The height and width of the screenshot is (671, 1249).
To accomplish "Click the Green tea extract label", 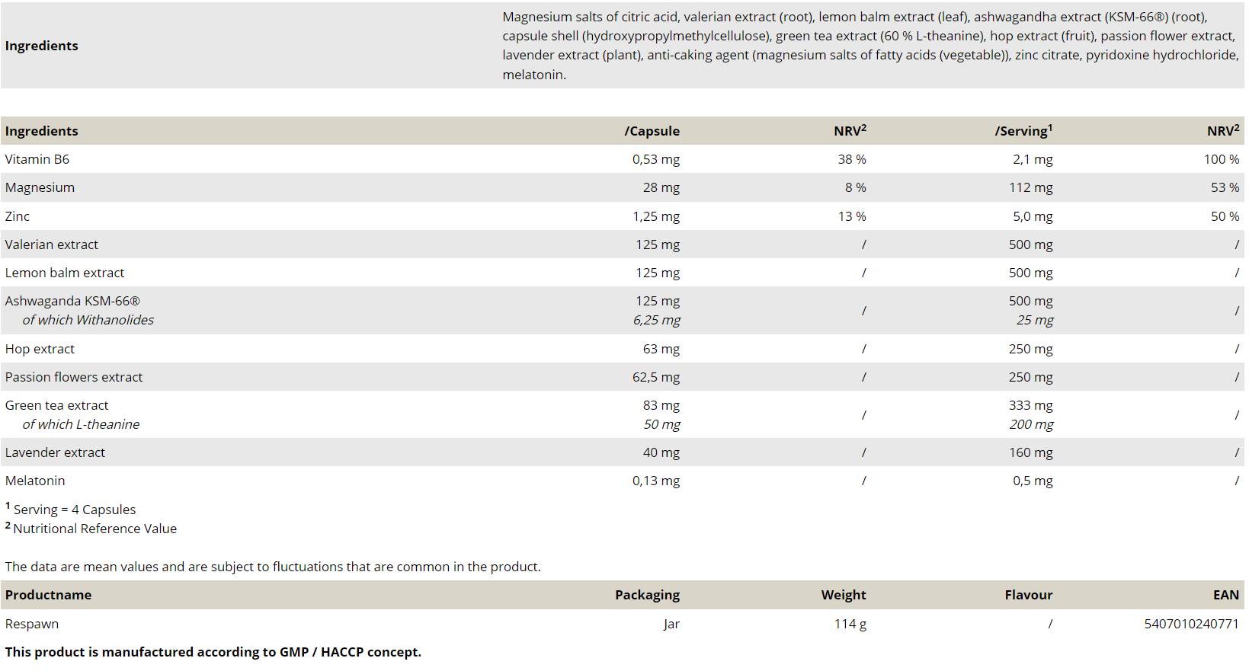I will 56,405.
